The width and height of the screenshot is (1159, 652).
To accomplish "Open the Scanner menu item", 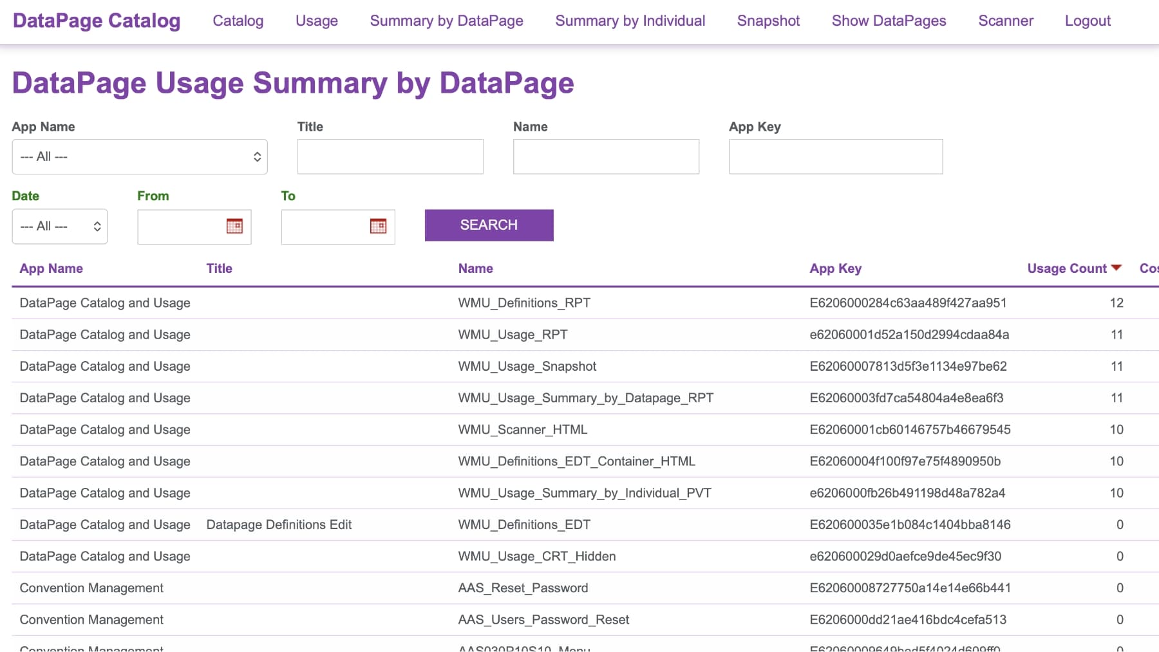I will point(1006,21).
